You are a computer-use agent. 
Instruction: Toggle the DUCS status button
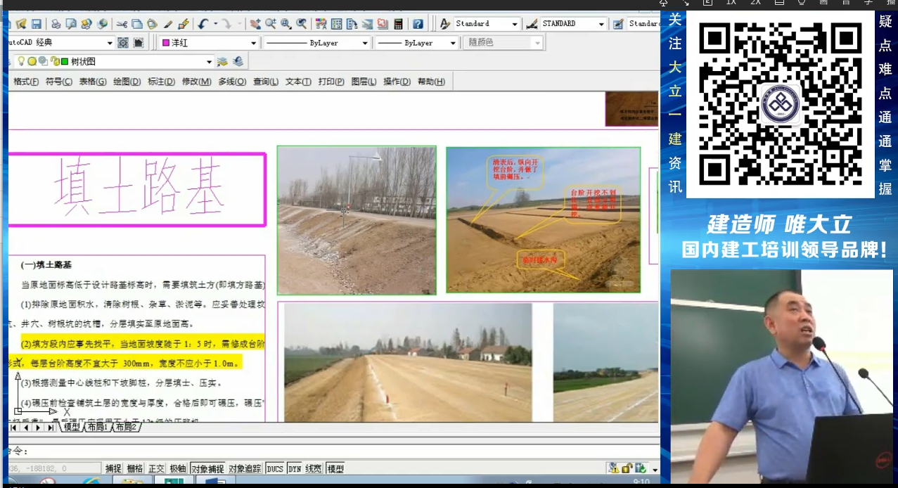(275, 468)
